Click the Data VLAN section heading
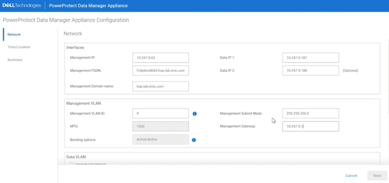This screenshot has height=183, width=389. coord(76,157)
